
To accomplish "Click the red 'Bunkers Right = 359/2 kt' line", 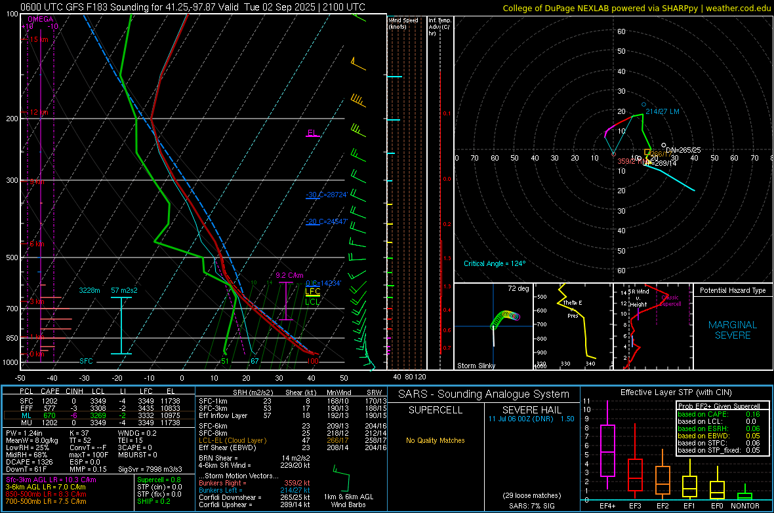I will (x=255, y=483).
